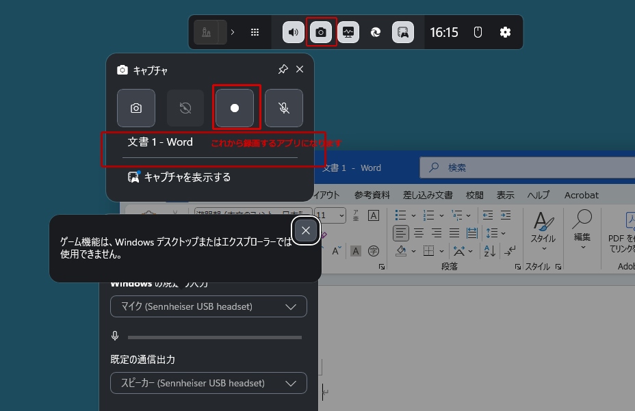Align text left in Word
The width and height of the screenshot is (635, 411).
click(x=401, y=233)
